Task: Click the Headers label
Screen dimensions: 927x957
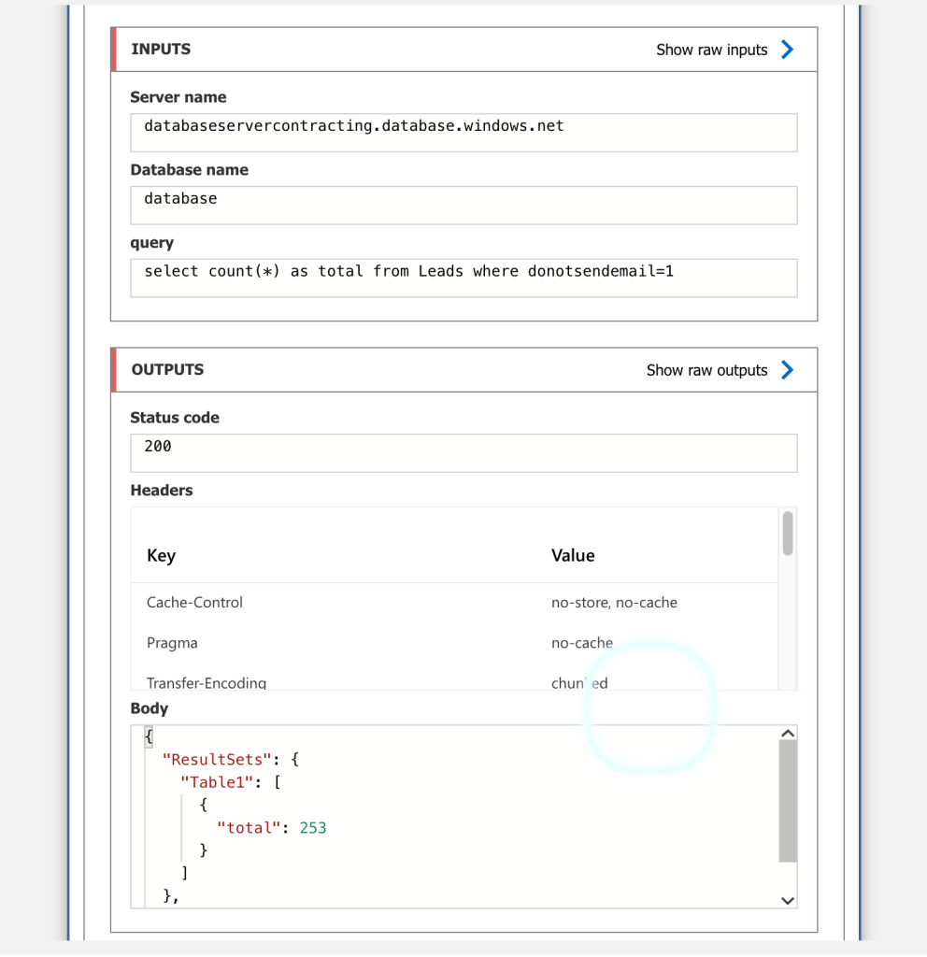Action: tap(162, 491)
